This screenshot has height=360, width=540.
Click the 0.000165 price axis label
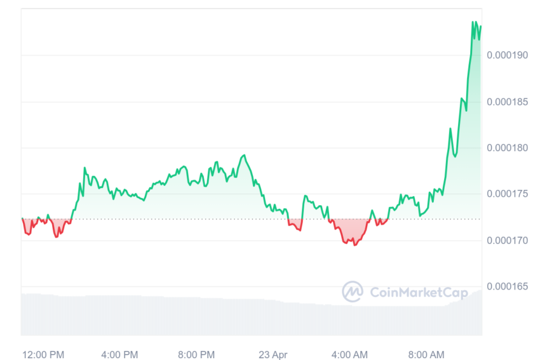508,286
